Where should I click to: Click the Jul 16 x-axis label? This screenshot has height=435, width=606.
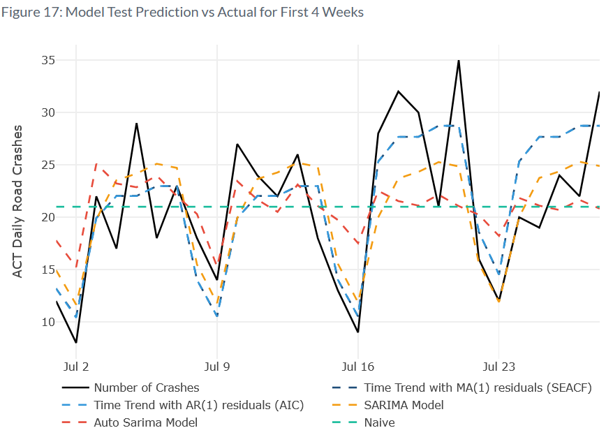tap(358, 365)
